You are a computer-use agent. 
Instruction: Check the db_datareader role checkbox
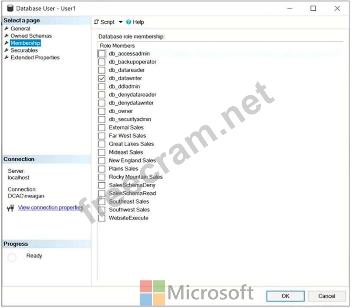click(x=102, y=70)
